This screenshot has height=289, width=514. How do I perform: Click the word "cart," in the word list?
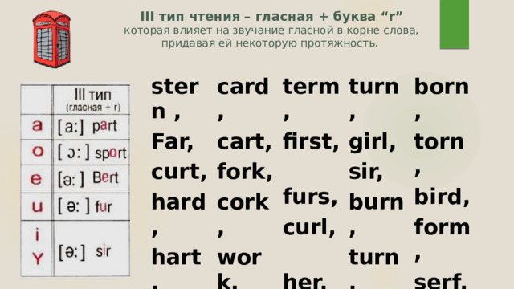(244, 143)
